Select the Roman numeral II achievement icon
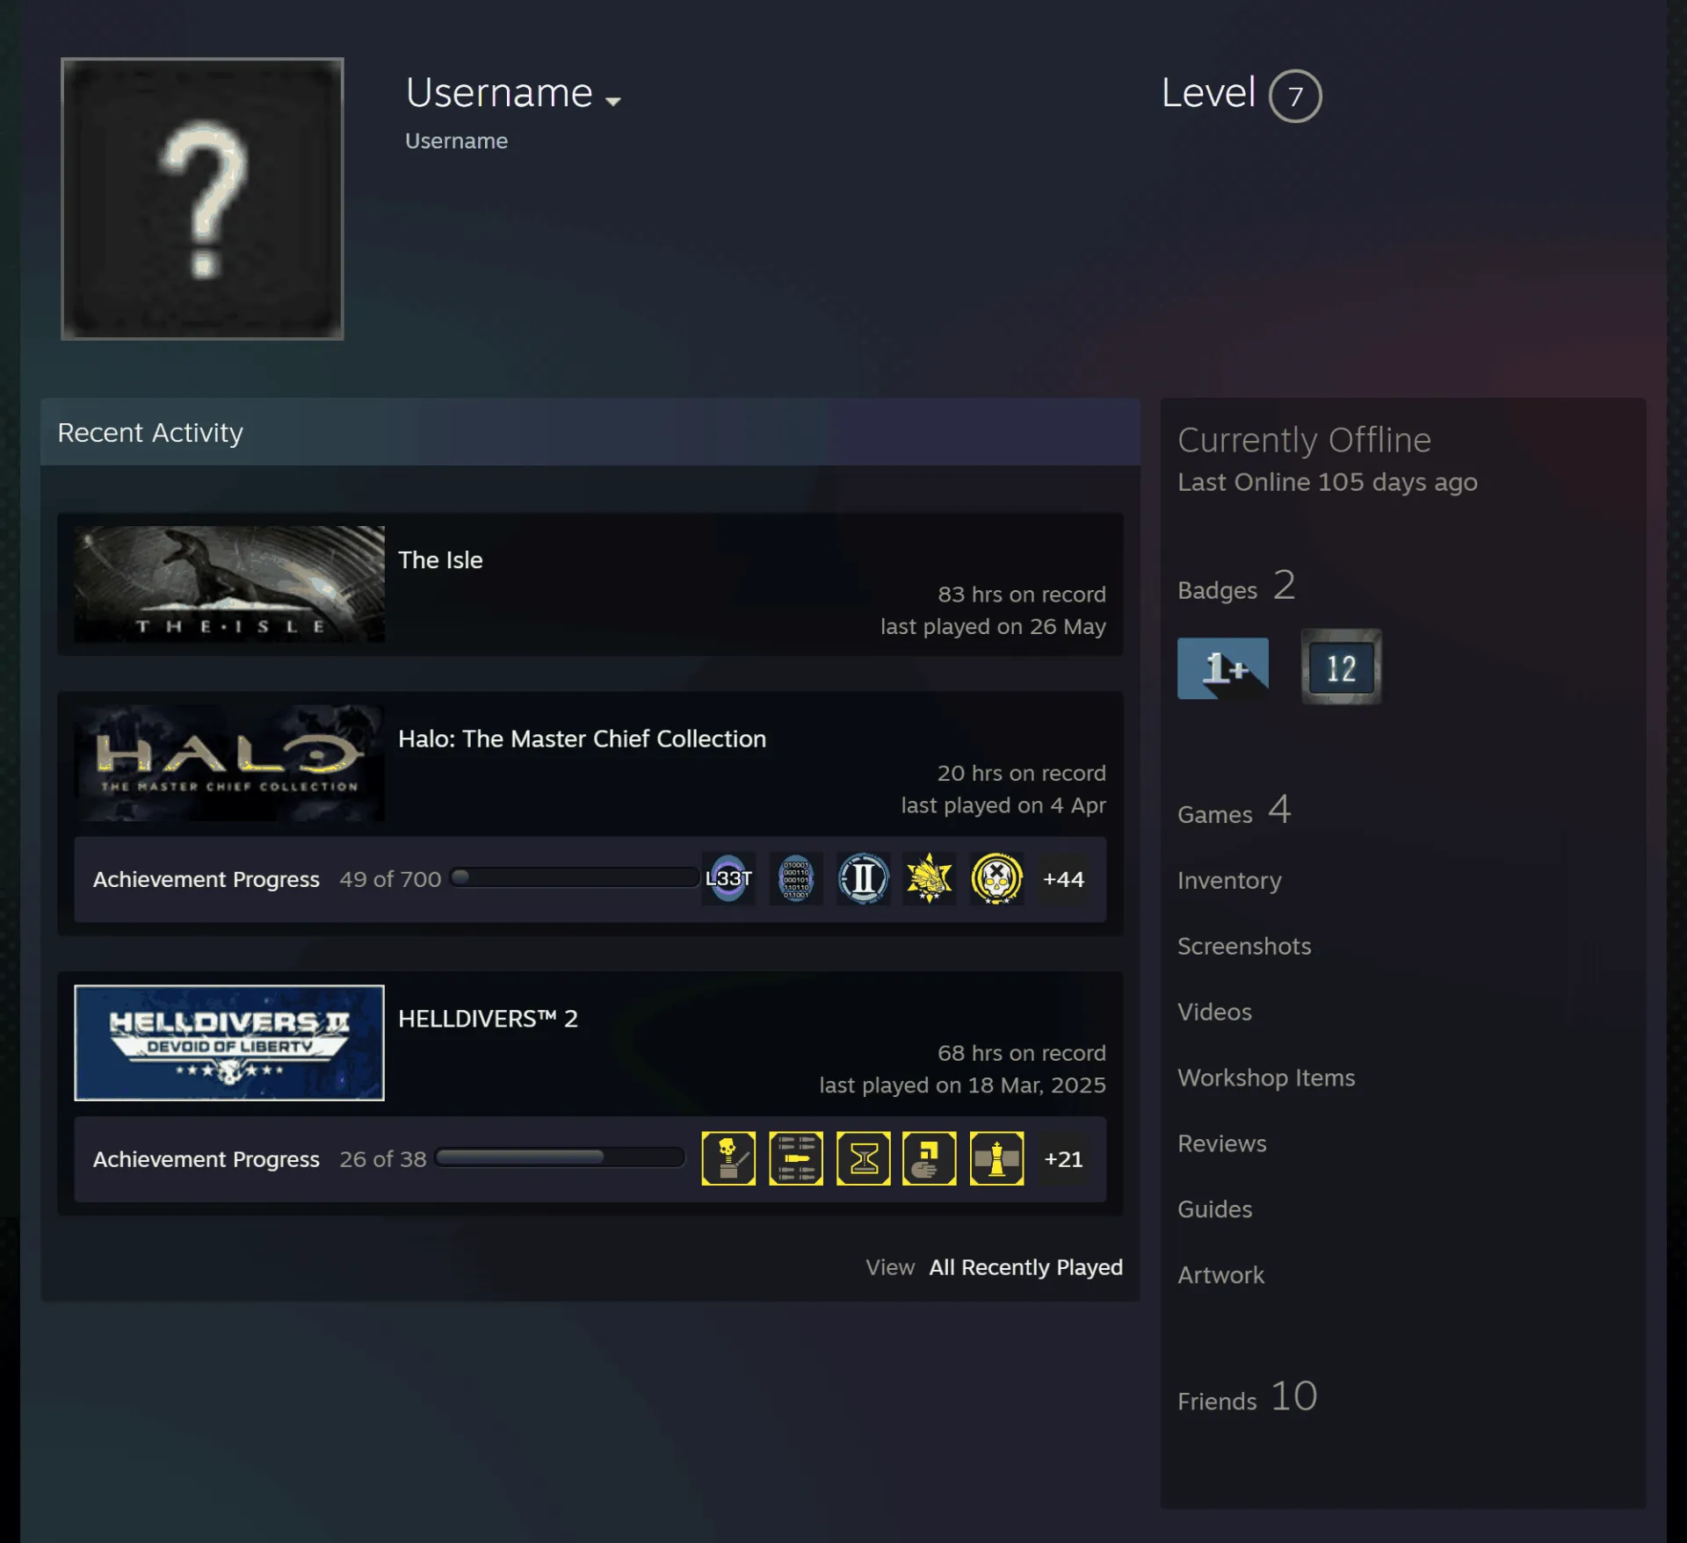 863,878
